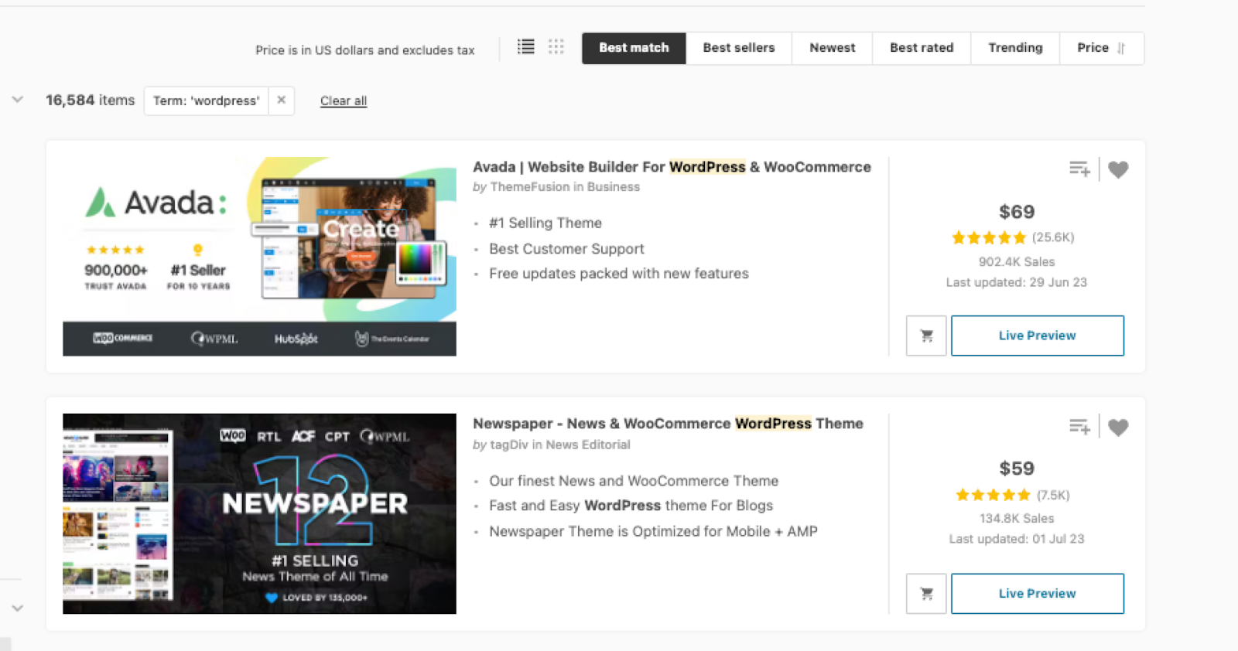
Task: Remove the 'wordpress' search term
Action: coord(282,101)
